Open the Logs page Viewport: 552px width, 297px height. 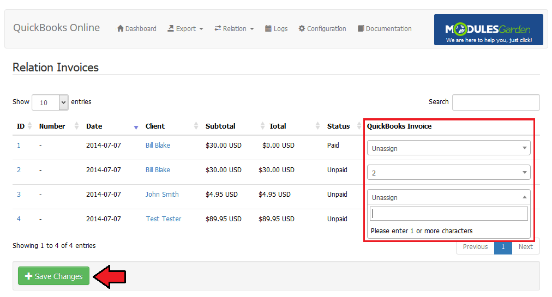tap(277, 28)
